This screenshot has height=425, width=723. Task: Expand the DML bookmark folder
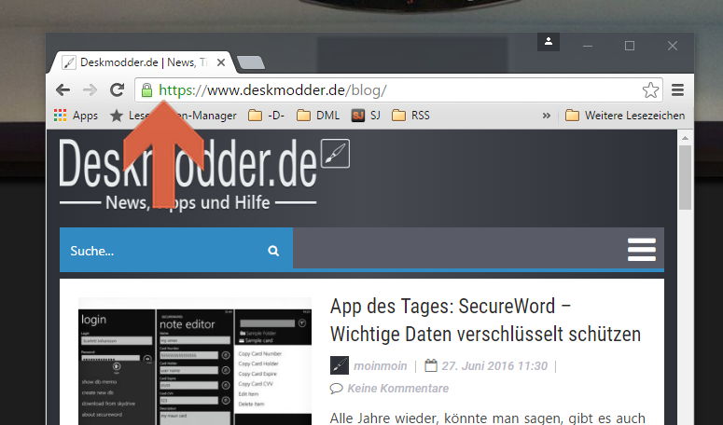[x=318, y=116]
